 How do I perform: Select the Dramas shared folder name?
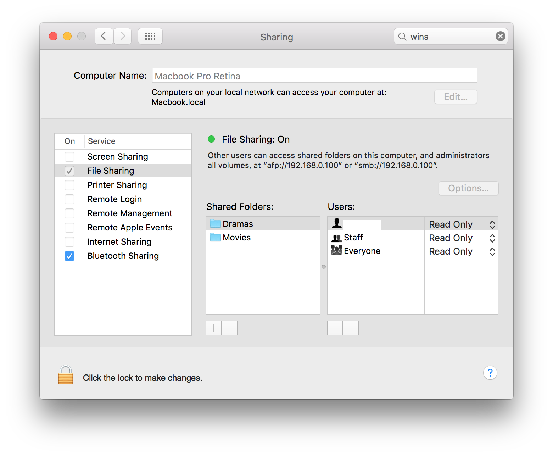click(238, 224)
